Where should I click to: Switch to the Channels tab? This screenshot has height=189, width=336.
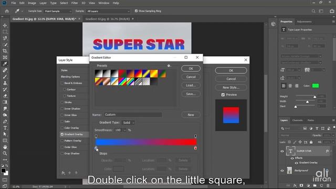click(x=298, y=120)
